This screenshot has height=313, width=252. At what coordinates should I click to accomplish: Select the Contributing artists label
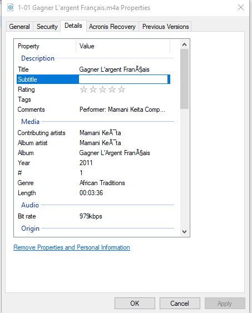point(41,133)
